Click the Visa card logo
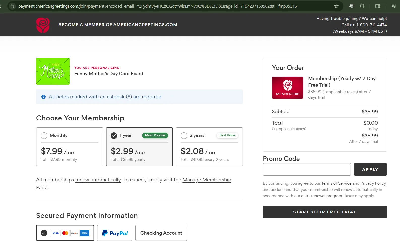This screenshot has height=245, width=400. (55, 233)
